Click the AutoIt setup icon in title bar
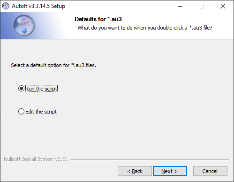This screenshot has width=234, height=182. (x=6, y=6)
